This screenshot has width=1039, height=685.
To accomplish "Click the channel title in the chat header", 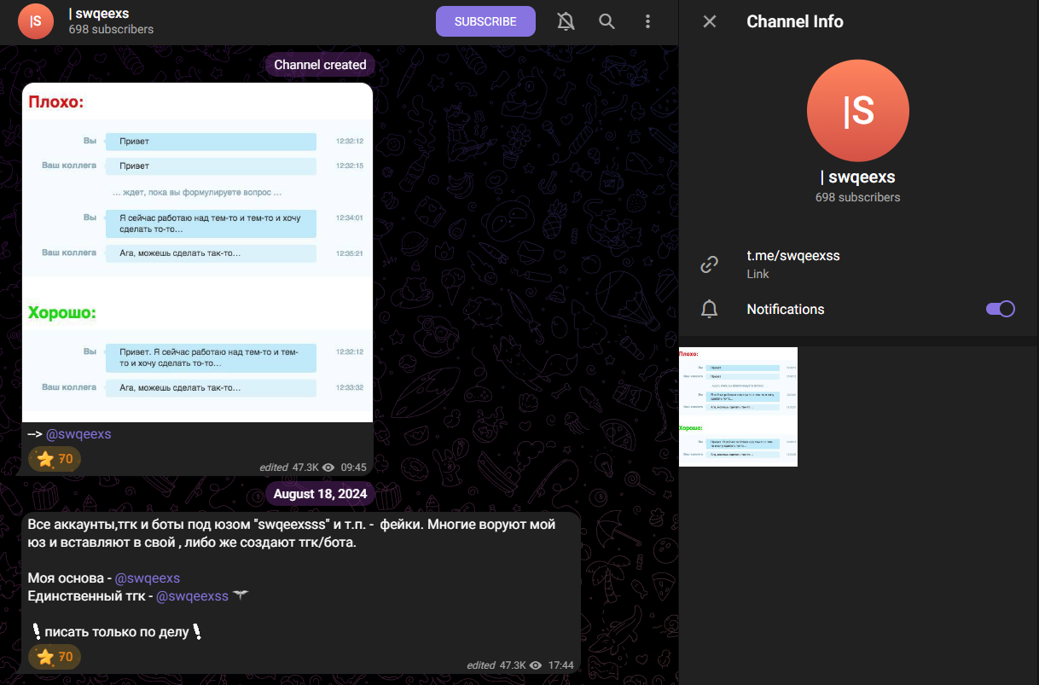I will [x=99, y=14].
